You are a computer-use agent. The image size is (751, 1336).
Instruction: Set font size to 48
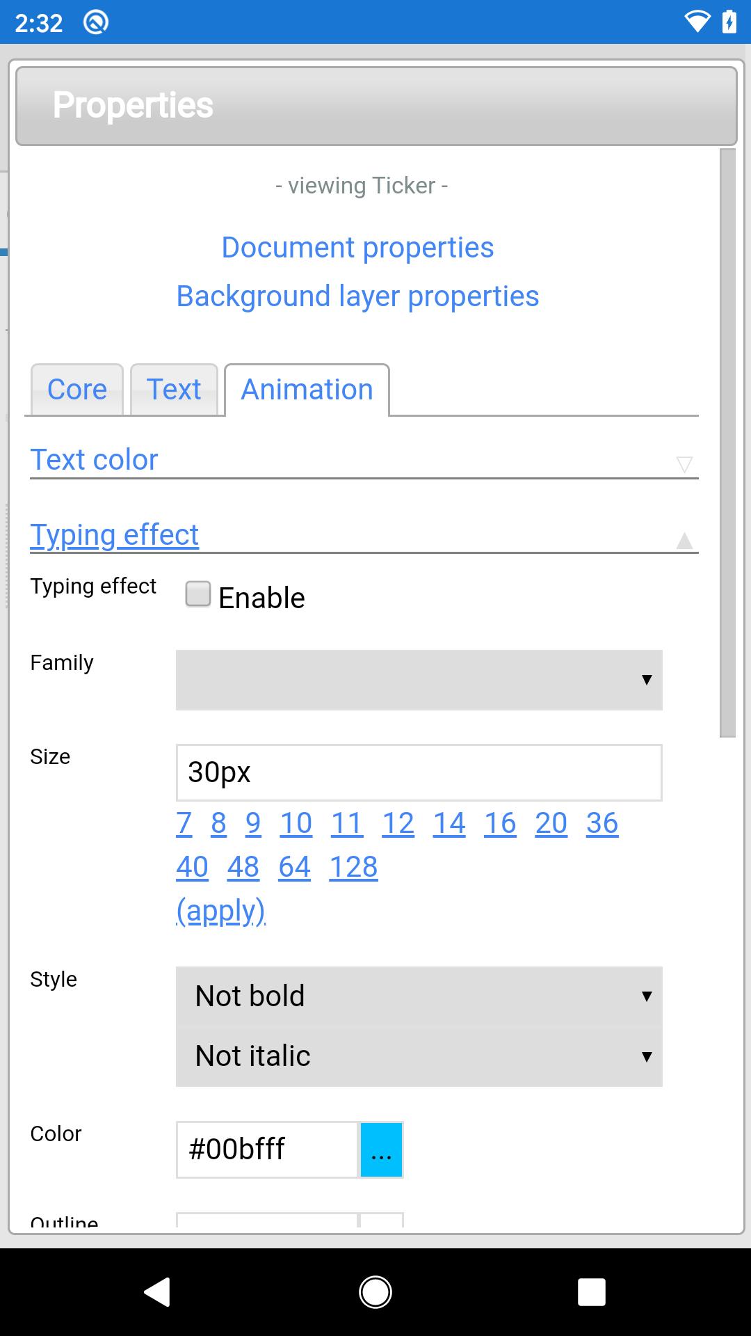243,867
